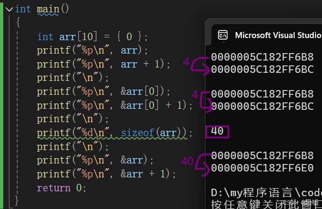
Task: Click the printf line with '&arr + 1'
Action: coord(106,174)
